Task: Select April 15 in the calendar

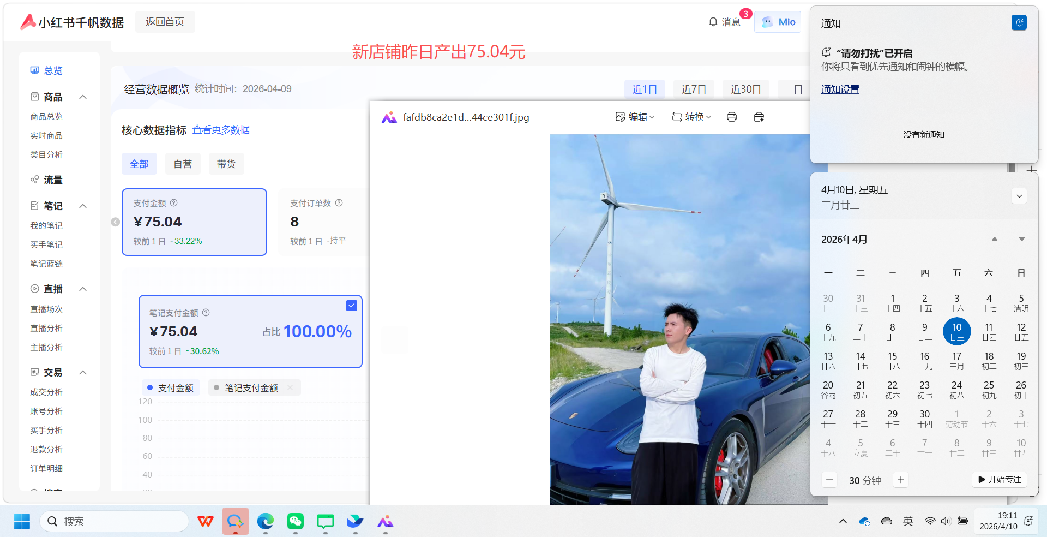Action: 892,360
